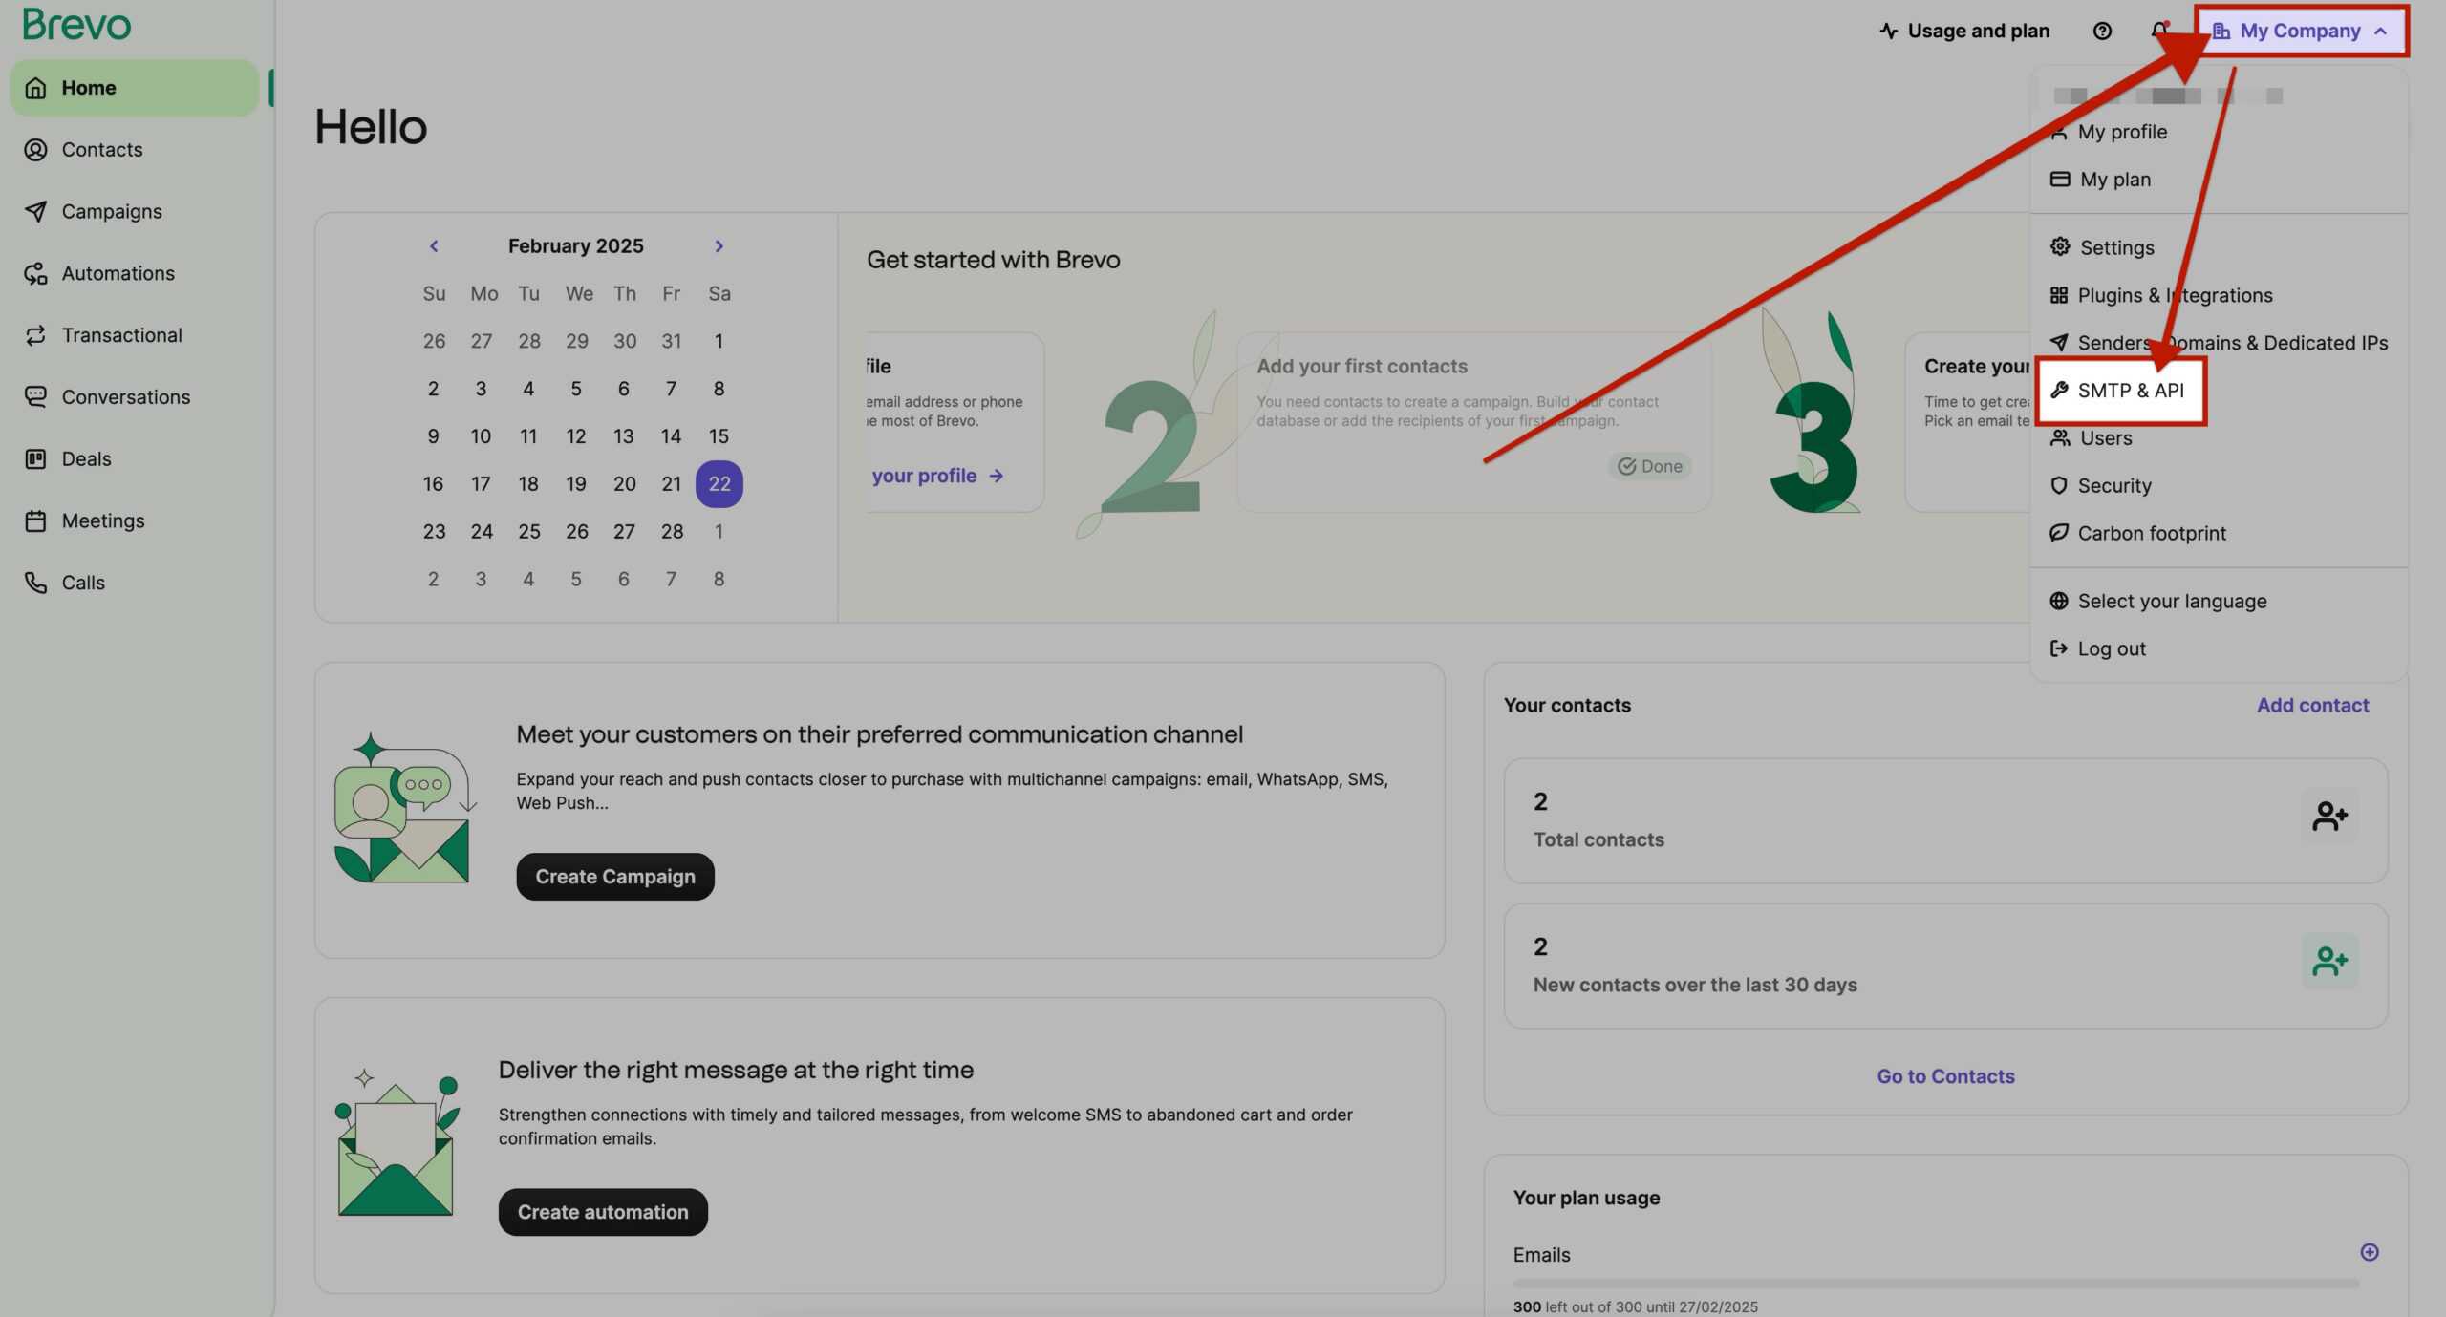This screenshot has width=2446, height=1317.
Task: Choose Select your language option
Action: 2171,601
